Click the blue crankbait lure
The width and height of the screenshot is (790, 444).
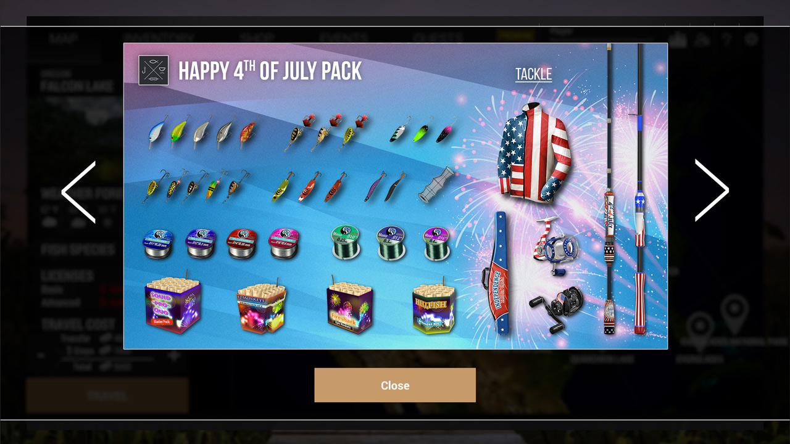pos(157,131)
